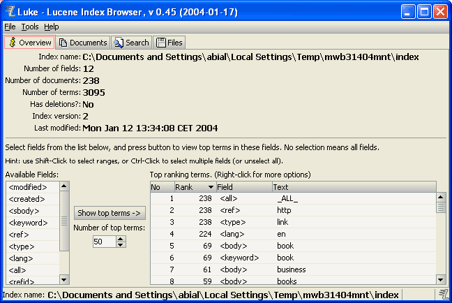
Task: Click the Luke icon in status bar
Action: 444,295
